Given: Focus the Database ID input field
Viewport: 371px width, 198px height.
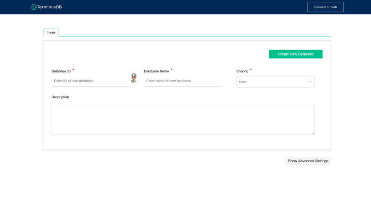Looking at the screenshot, I should (90, 81).
